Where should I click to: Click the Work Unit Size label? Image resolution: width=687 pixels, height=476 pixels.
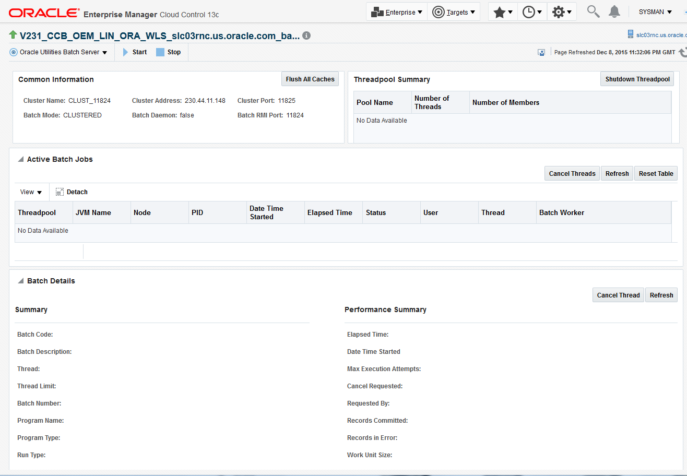point(370,455)
